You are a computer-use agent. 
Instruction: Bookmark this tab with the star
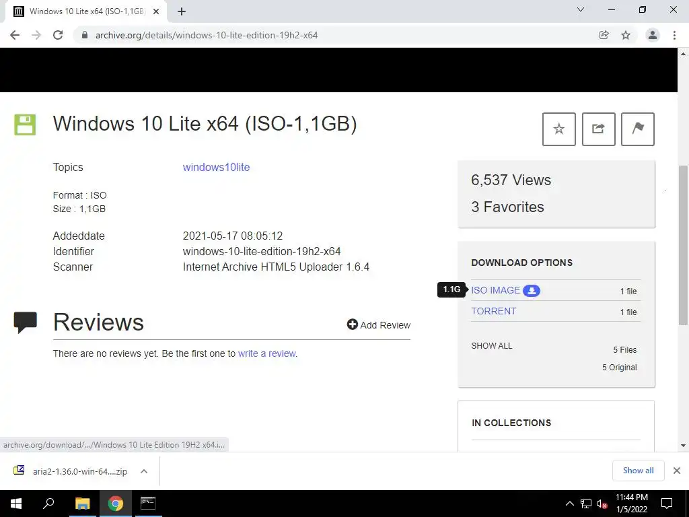click(626, 35)
